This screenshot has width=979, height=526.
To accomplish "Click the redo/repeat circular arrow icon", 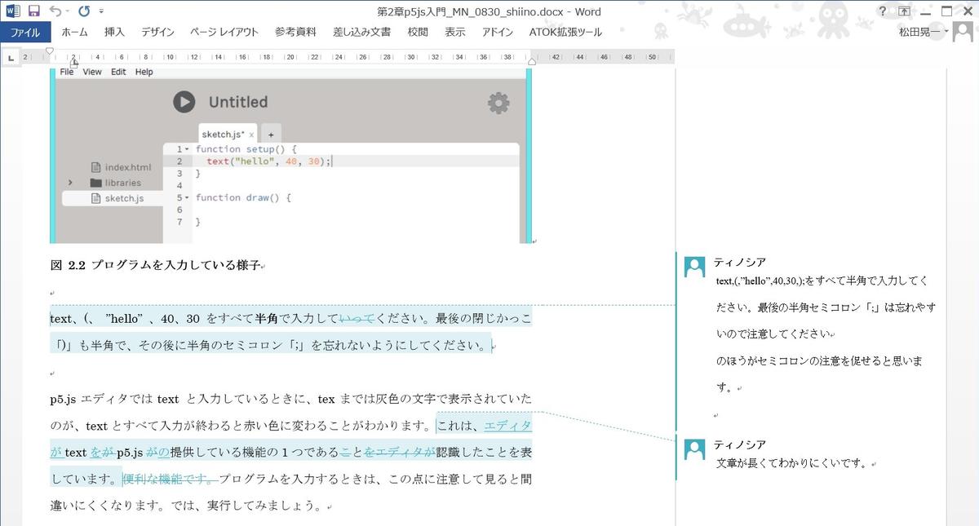I will pos(84,11).
